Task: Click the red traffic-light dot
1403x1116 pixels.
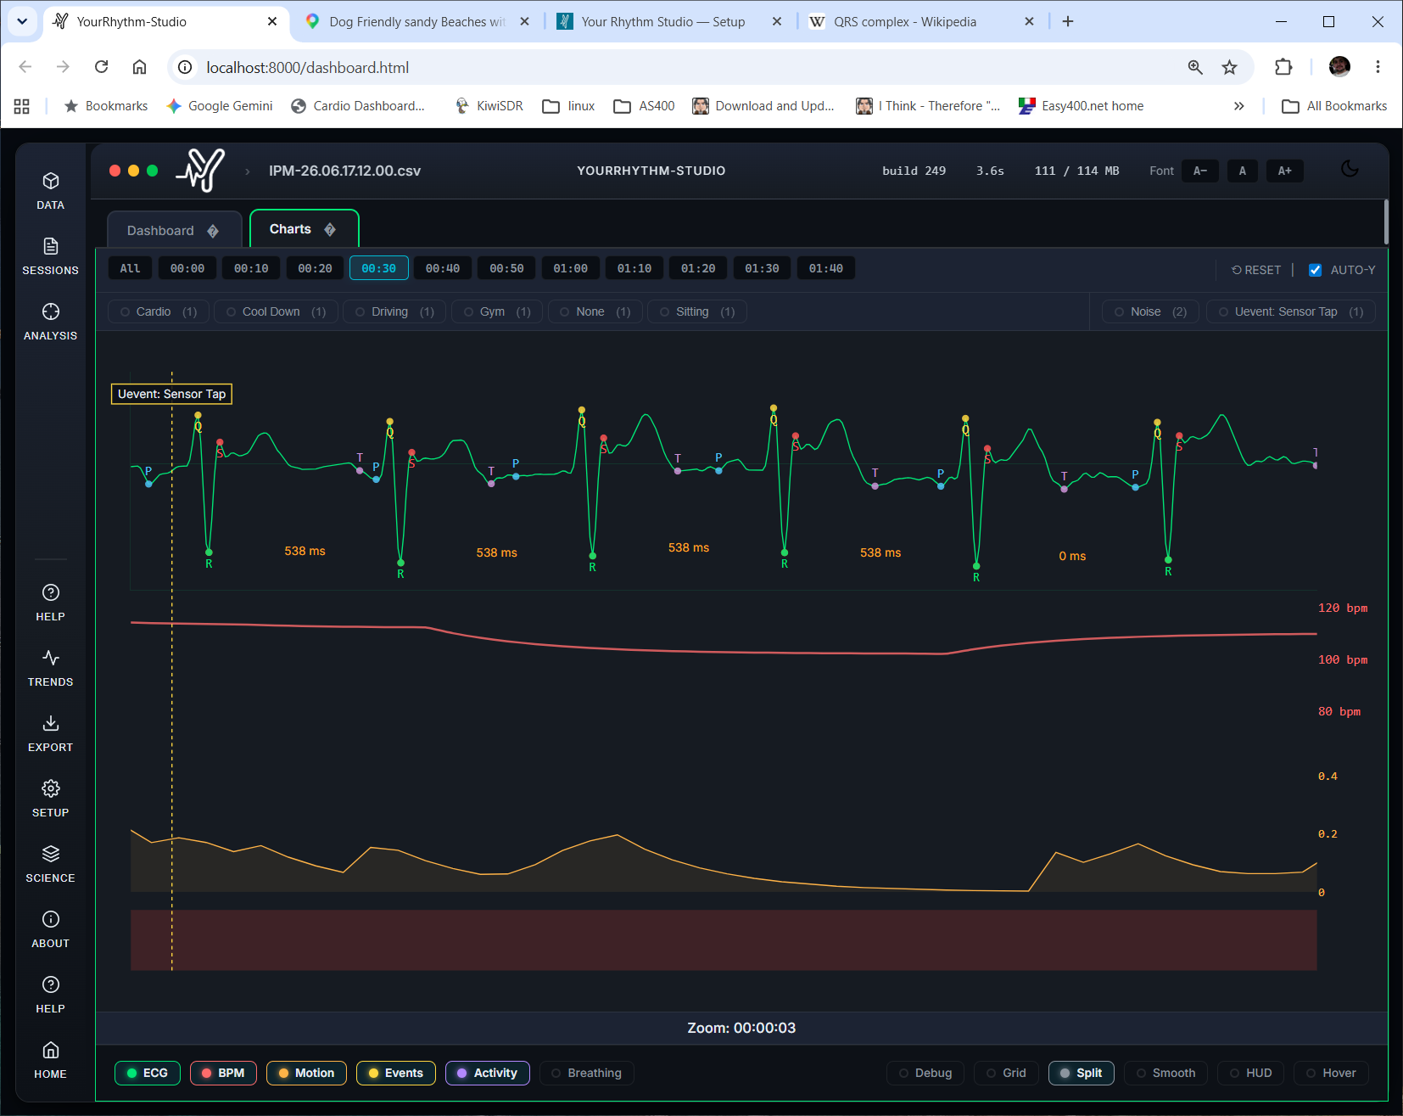Action: click(x=115, y=171)
